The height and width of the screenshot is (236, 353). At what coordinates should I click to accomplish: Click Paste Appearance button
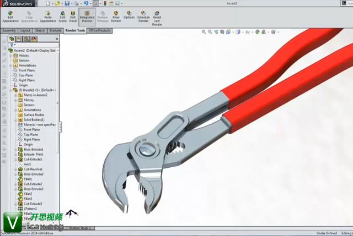[x=48, y=17]
